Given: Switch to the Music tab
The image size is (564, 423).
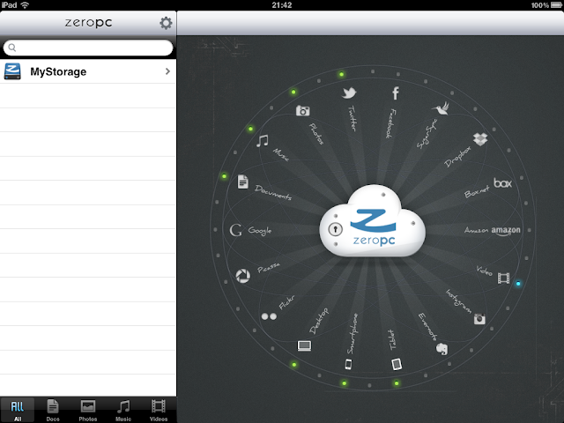Looking at the screenshot, I should pyautogui.click(x=123, y=410).
